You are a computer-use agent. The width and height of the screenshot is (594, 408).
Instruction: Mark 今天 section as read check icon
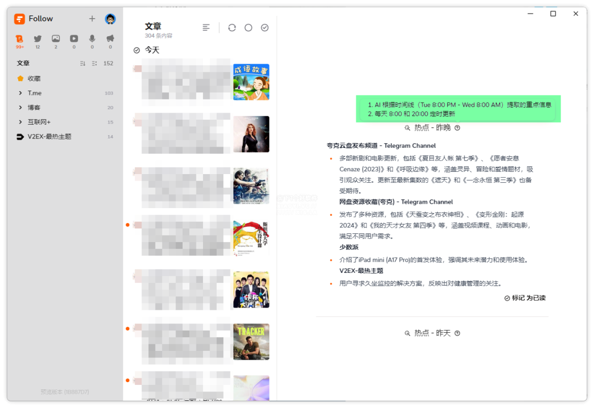coord(137,51)
